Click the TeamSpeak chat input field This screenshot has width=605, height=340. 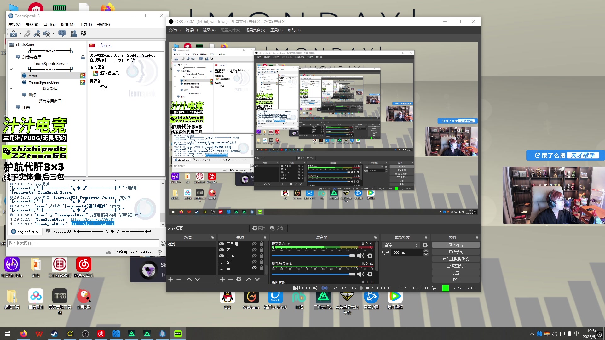[x=83, y=243]
